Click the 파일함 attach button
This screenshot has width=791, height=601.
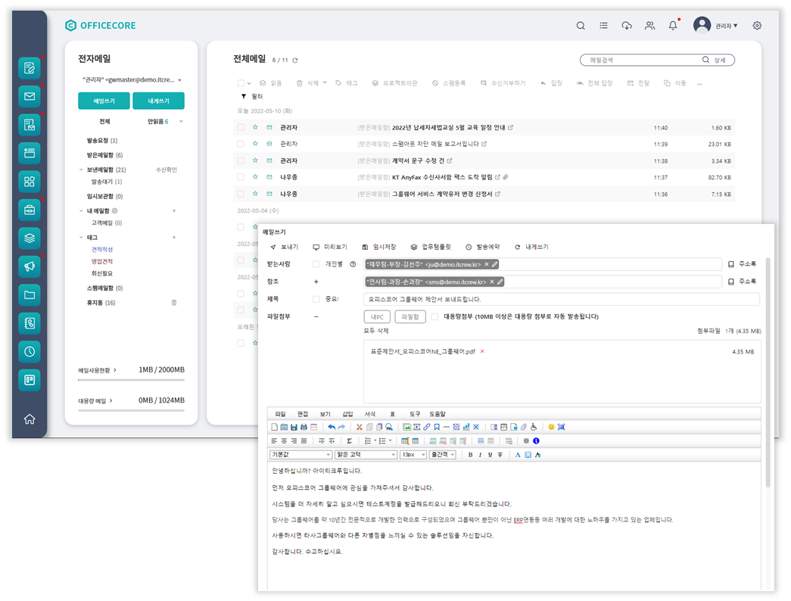click(x=410, y=317)
